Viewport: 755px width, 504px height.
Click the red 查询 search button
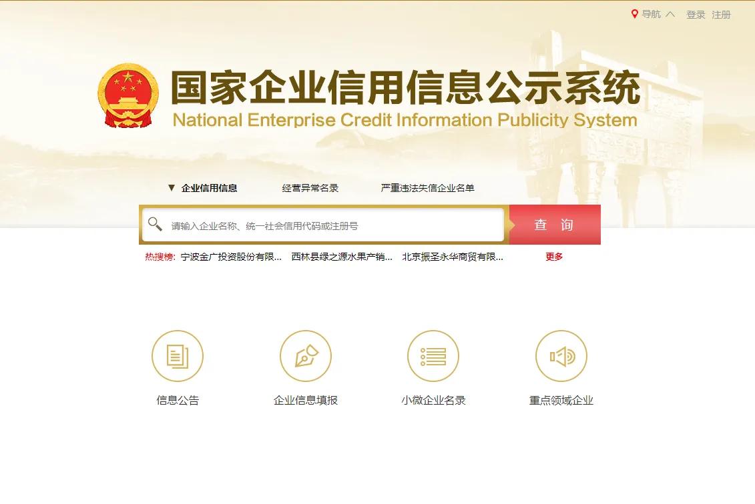point(555,225)
